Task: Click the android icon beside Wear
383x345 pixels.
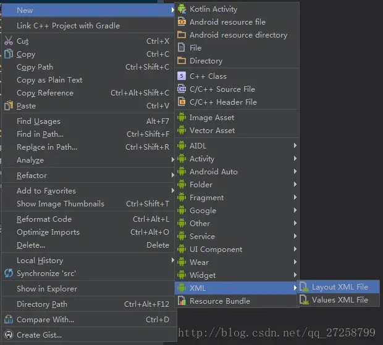Action: tap(182, 262)
